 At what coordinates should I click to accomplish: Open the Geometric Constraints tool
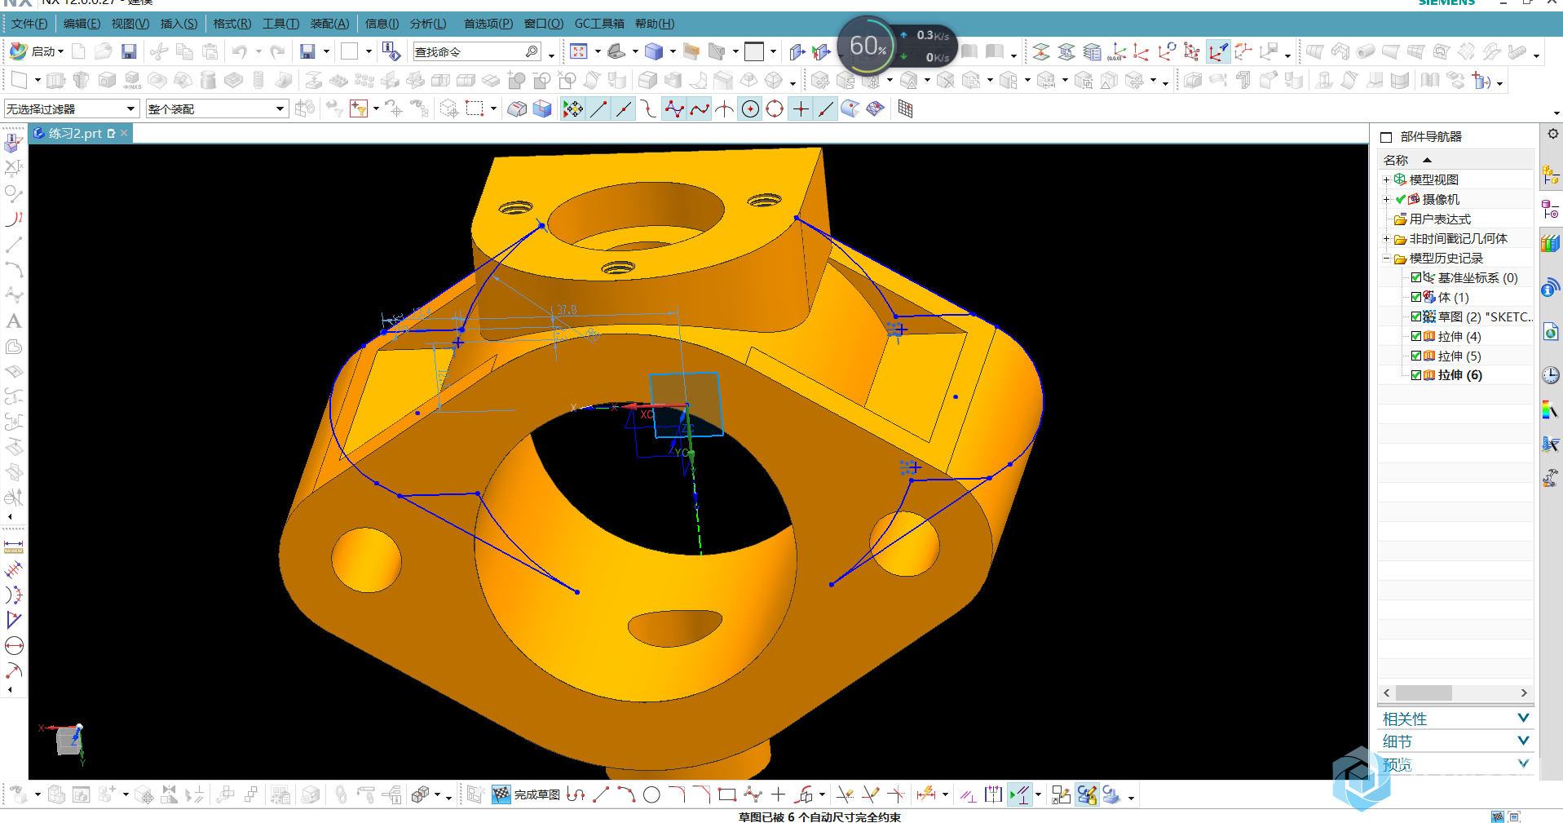point(968,794)
